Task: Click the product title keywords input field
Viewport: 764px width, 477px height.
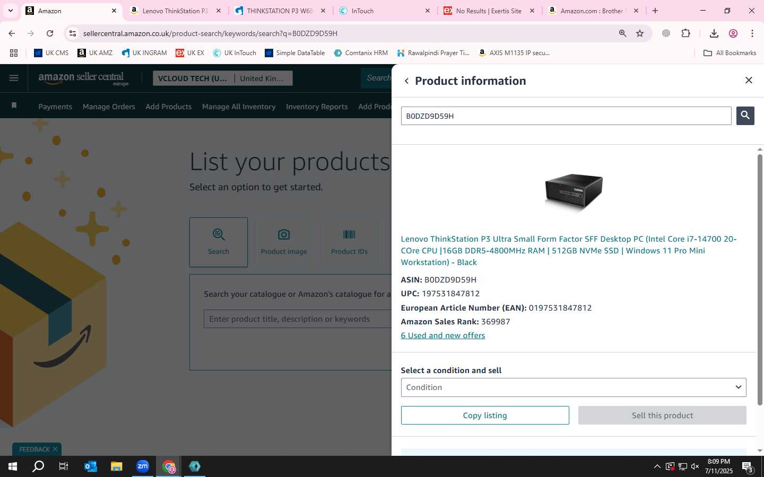Action: pos(298,319)
